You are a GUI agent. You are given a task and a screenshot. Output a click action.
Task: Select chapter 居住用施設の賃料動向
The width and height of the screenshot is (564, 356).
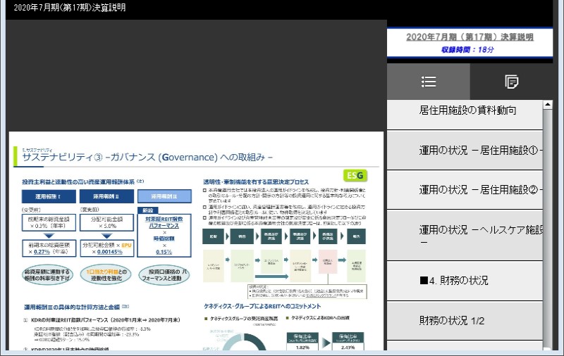click(x=465, y=115)
